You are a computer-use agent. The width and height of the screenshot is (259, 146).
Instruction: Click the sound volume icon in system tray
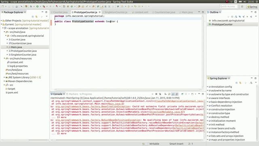click(244, 2)
